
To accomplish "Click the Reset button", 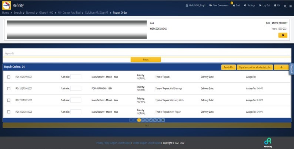I will point(146,60).
